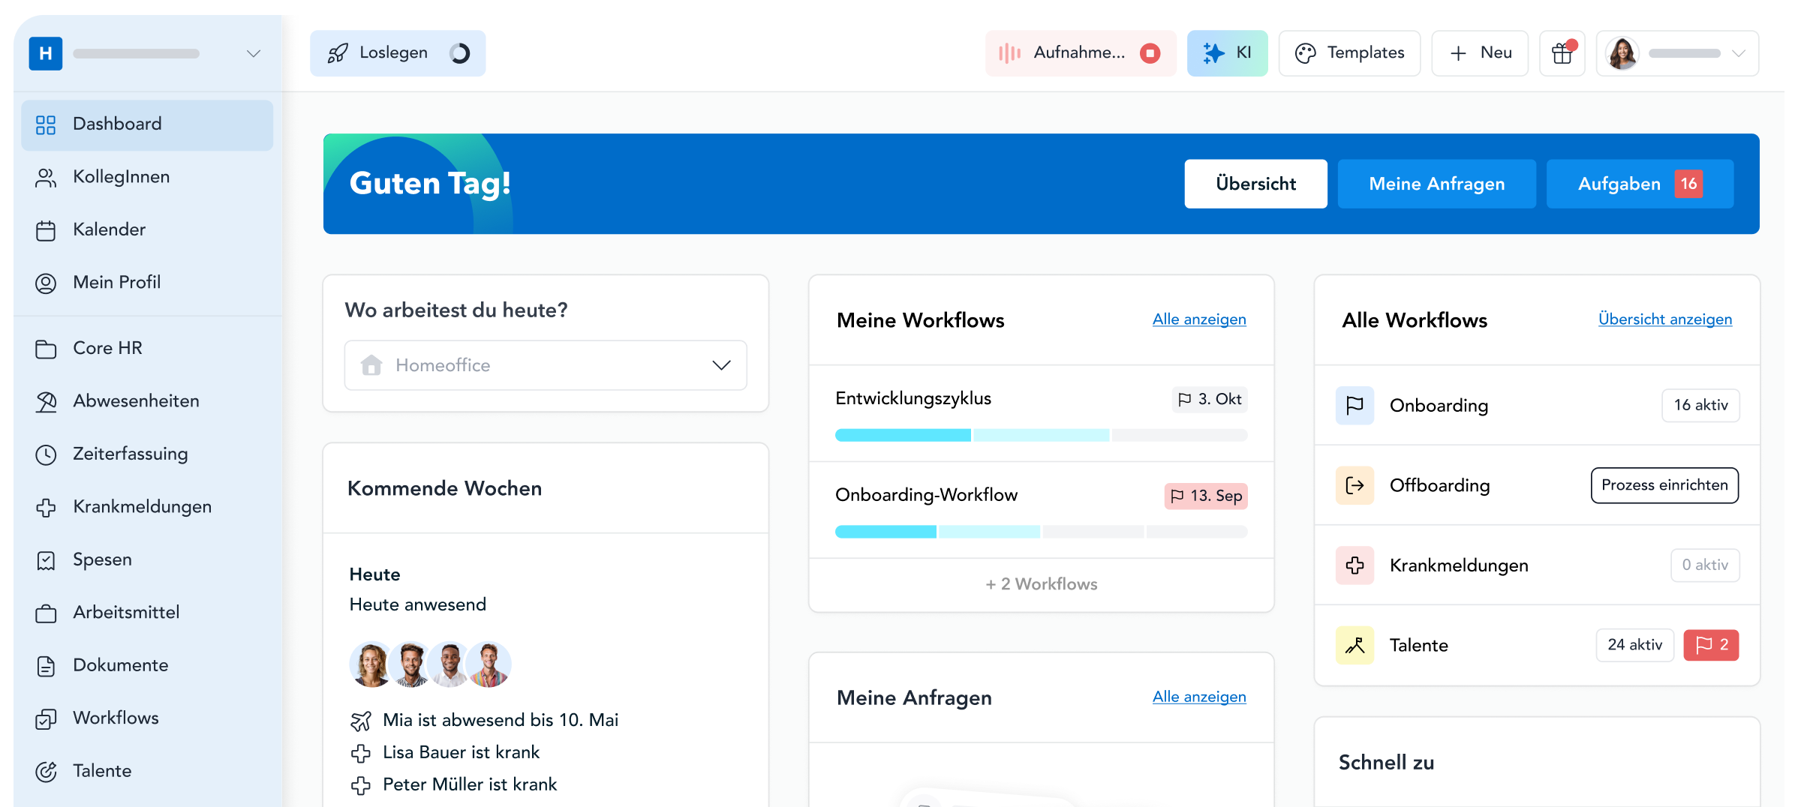The width and height of the screenshot is (1801, 807).
Task: Expand the user profile menu chevron
Action: 1739,53
